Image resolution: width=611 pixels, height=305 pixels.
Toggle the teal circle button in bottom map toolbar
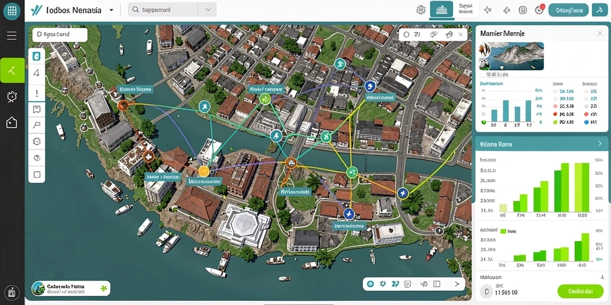(371, 284)
